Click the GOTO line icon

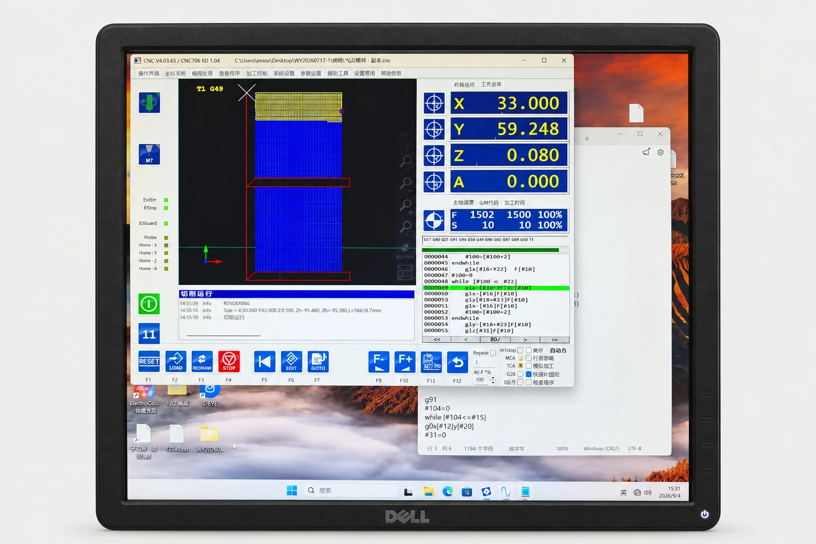[x=318, y=361]
